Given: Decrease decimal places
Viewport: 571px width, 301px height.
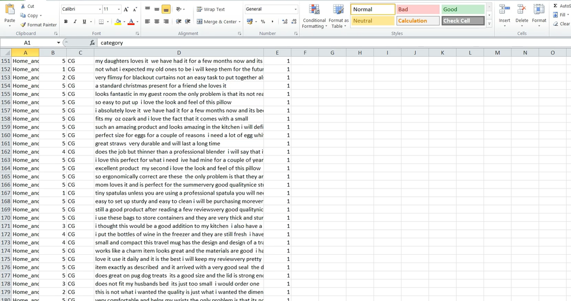Looking at the screenshot, I should [x=294, y=22].
